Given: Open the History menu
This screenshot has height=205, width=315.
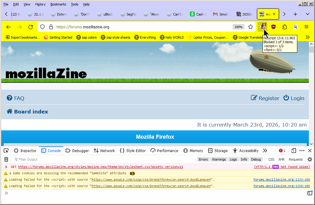Looking at the screenshot, I should (x=40, y=4).
